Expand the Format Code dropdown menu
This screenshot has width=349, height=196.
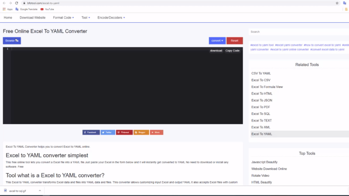(x=63, y=18)
